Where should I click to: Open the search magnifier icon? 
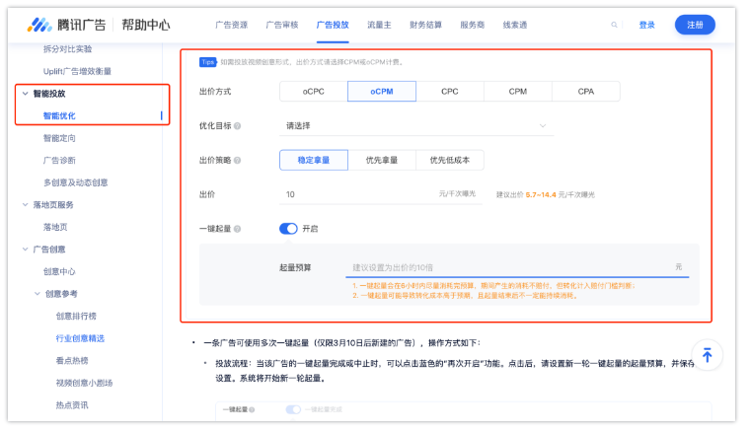[614, 25]
